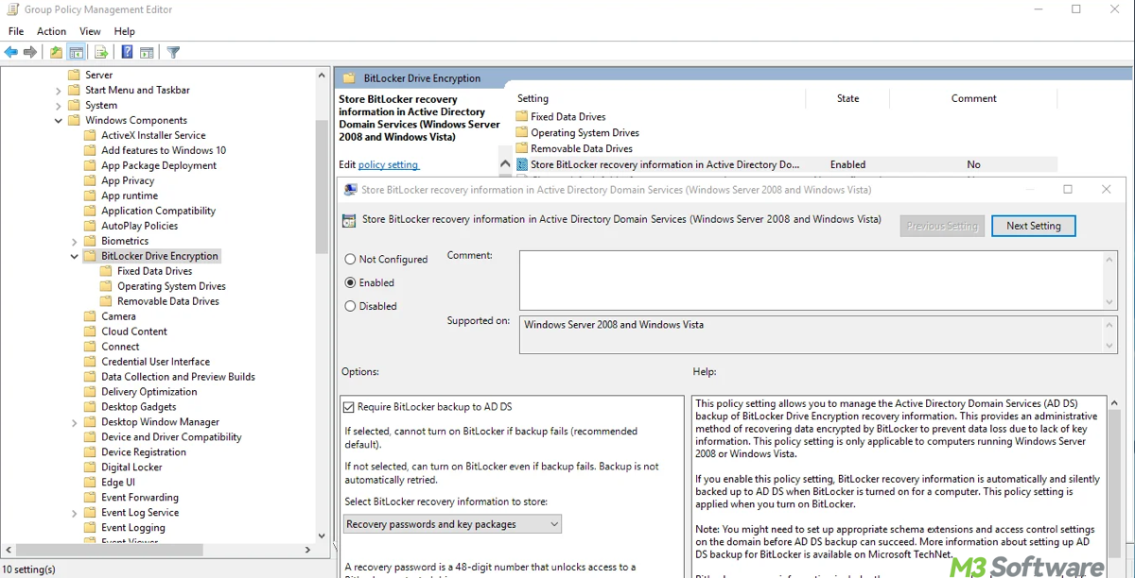This screenshot has height=578, width=1135.
Task: Open the View menu
Action: 90,31
